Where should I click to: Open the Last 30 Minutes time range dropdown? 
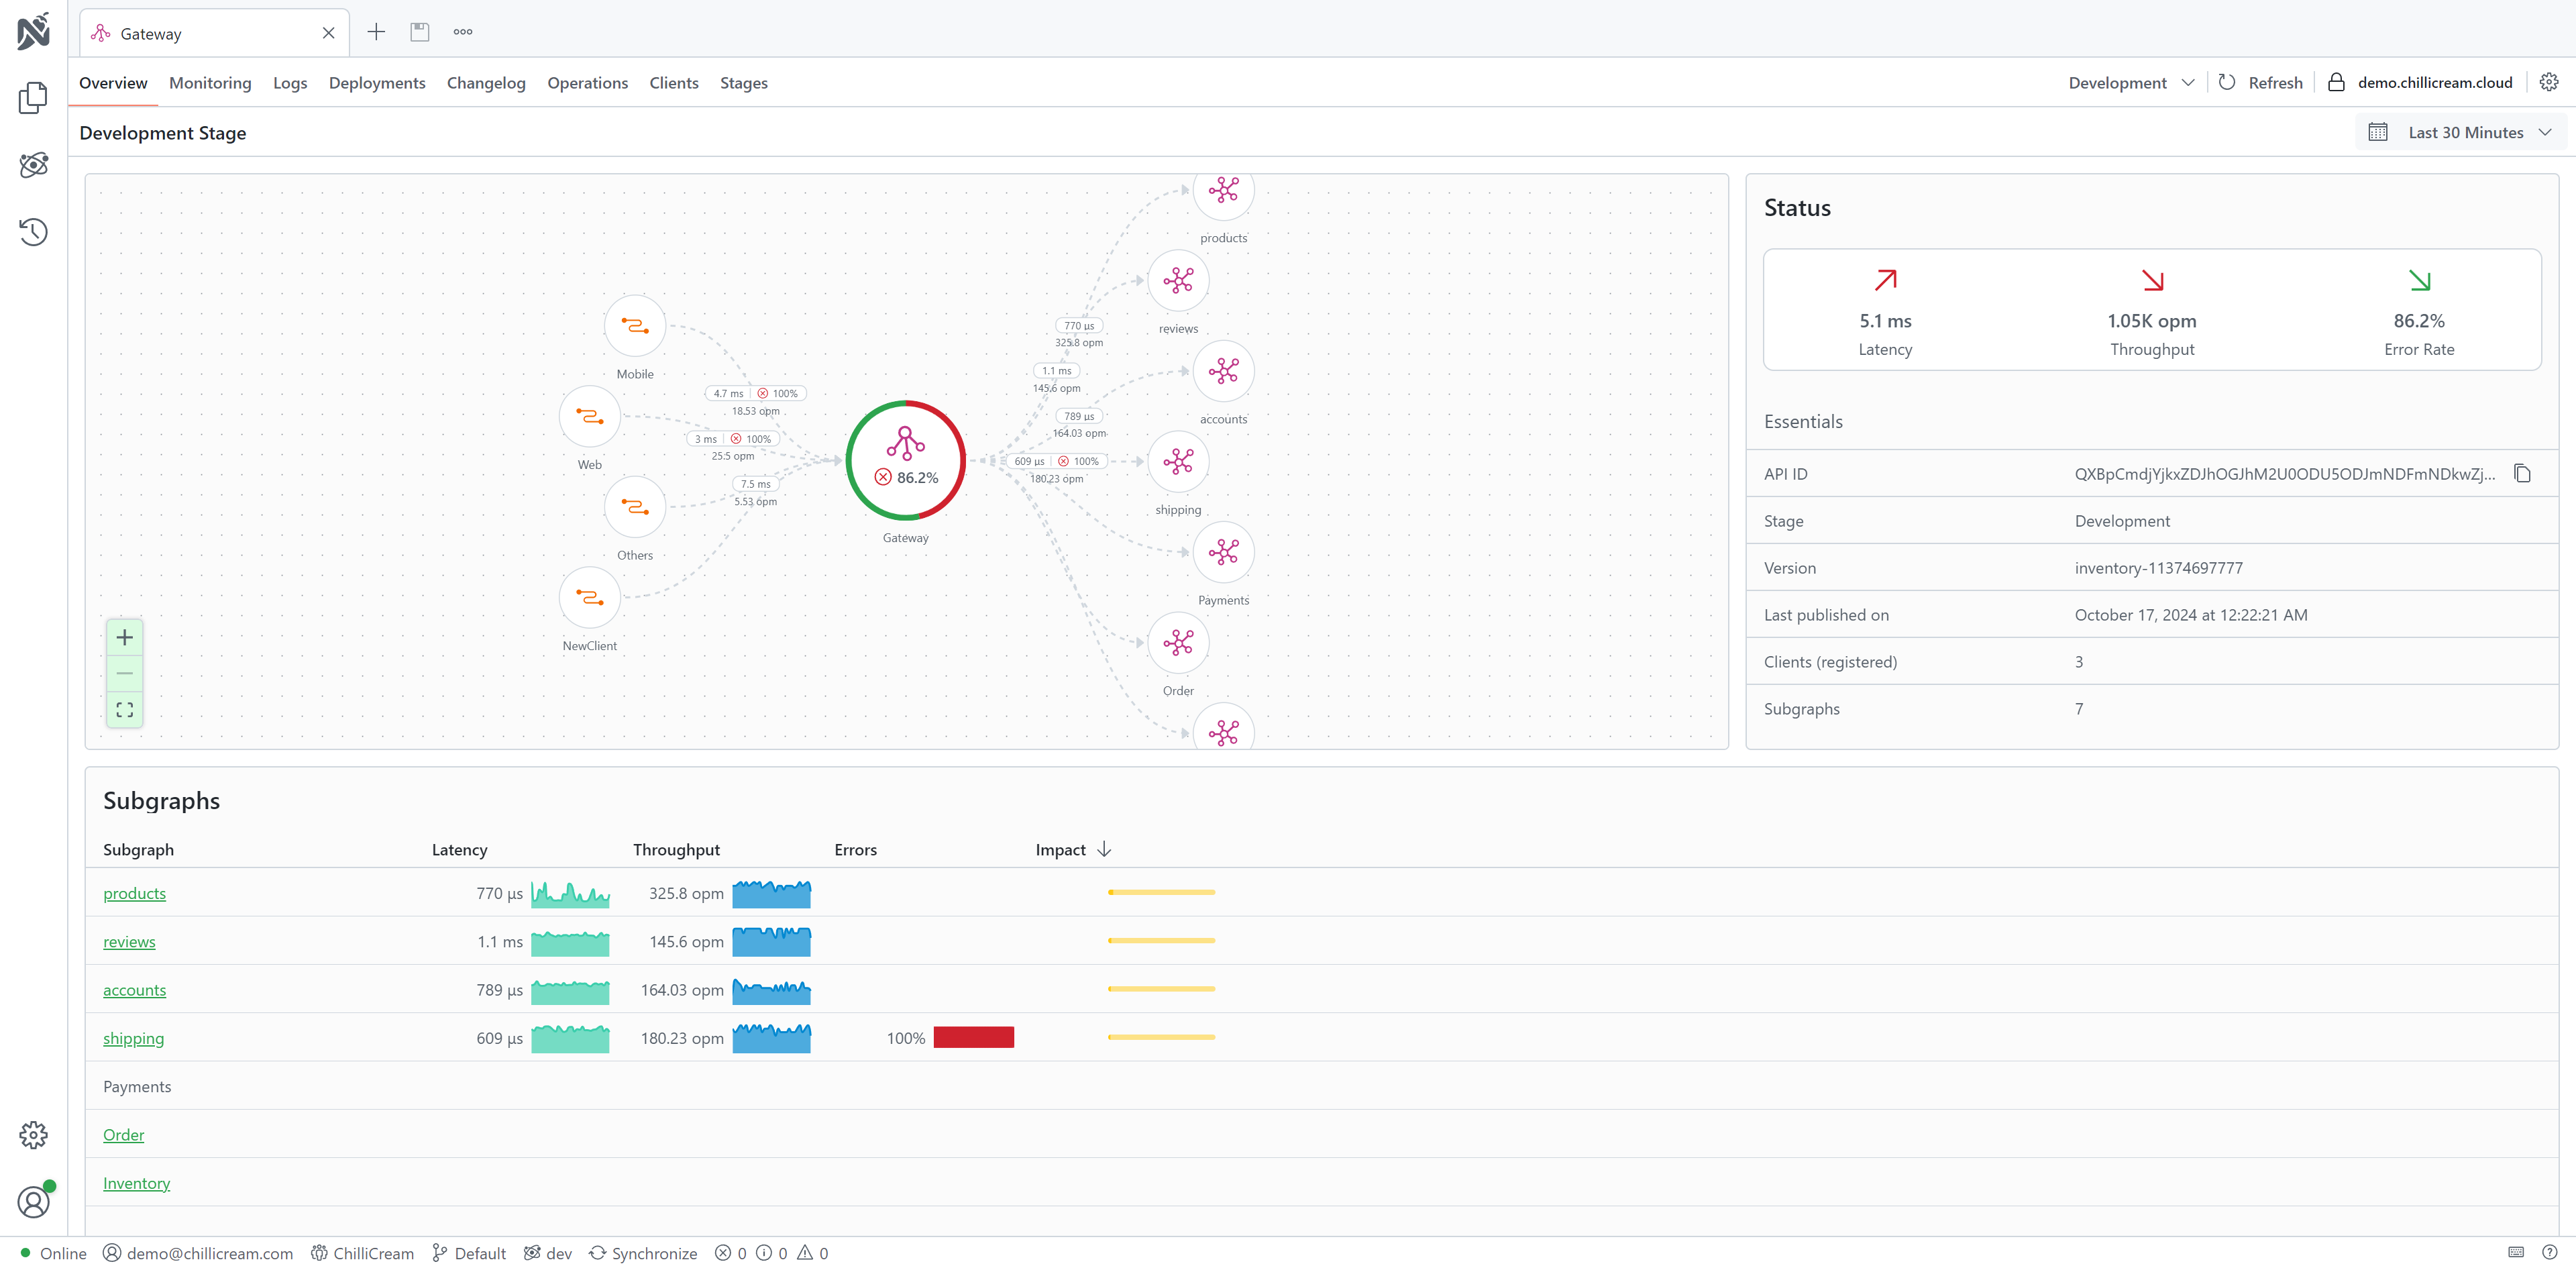(x=2465, y=132)
